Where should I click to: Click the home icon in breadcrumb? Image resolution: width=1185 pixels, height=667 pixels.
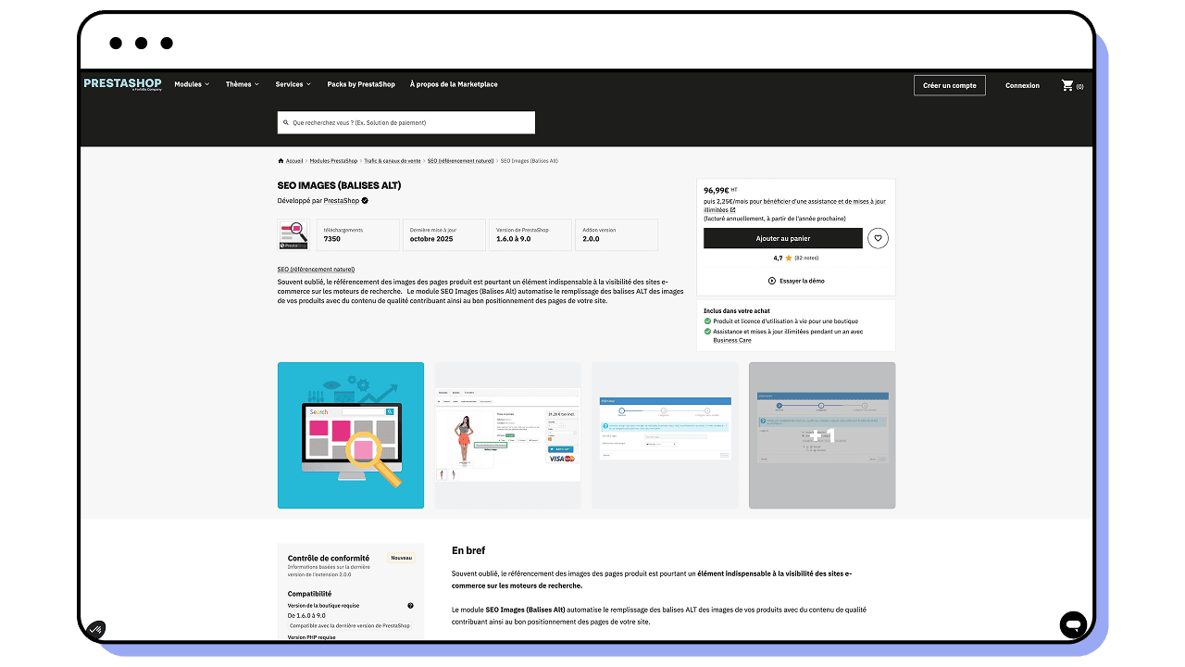point(281,161)
